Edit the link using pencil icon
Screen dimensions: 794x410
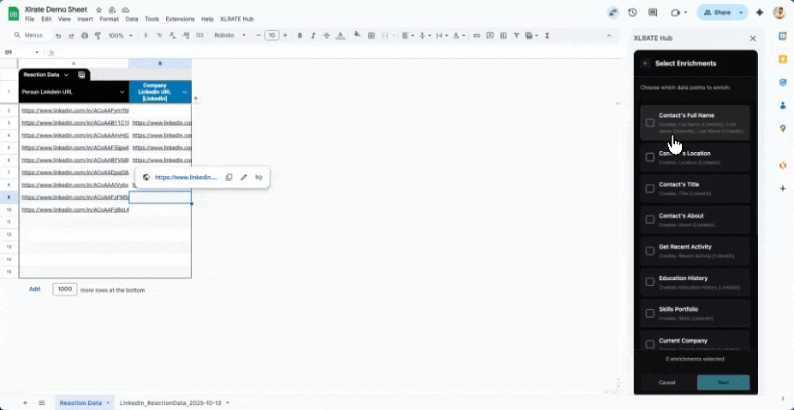click(x=244, y=178)
